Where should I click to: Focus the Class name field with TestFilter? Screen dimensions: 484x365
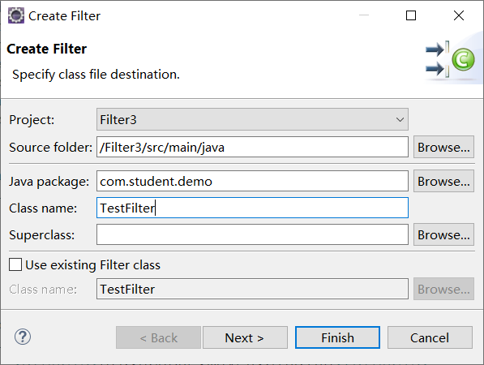pos(252,208)
